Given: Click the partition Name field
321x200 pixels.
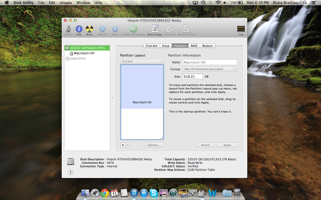Looking at the screenshot, I should click(210, 62).
